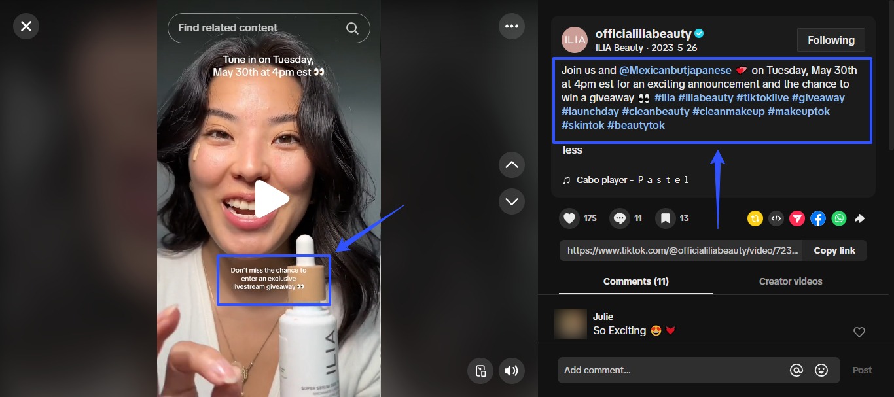Switch to Creator videos tab
Screen dimensions: 894x397
pyautogui.click(x=791, y=281)
